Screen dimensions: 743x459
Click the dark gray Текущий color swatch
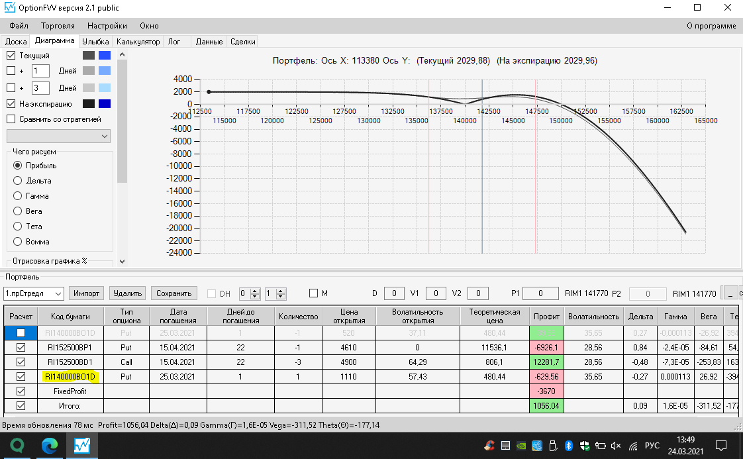(x=89, y=56)
